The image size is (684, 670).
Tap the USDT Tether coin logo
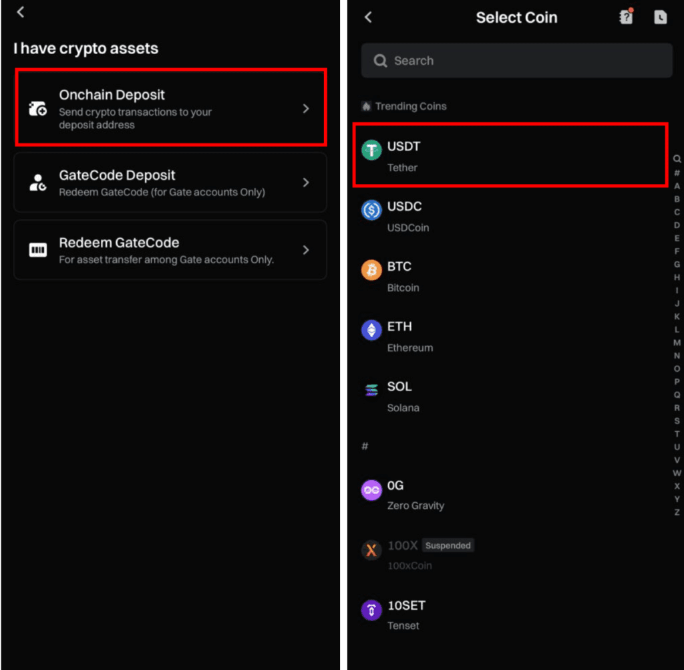pyautogui.click(x=371, y=150)
